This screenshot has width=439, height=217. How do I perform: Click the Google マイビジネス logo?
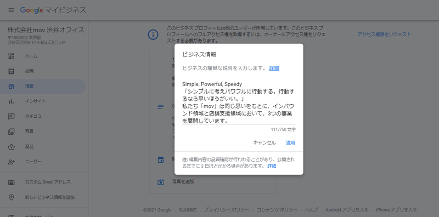coord(53,10)
